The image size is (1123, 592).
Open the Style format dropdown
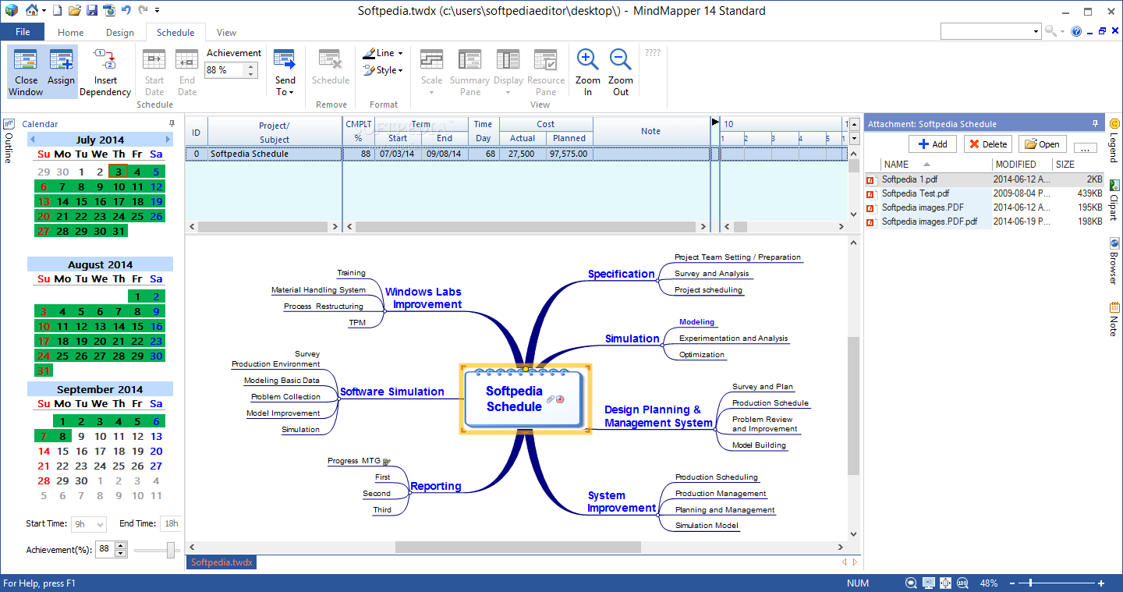coord(383,70)
